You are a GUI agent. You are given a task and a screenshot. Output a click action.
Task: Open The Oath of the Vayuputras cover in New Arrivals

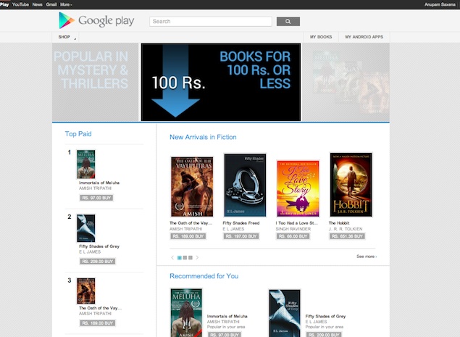tap(192, 187)
